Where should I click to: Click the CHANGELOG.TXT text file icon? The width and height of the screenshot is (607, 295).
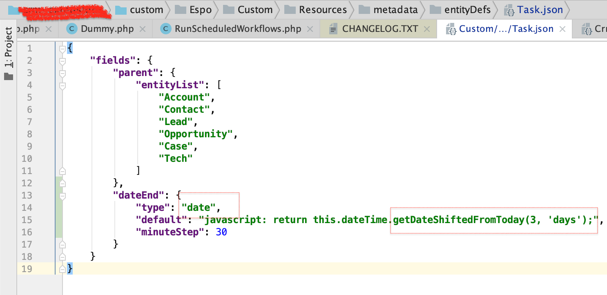tap(333, 29)
